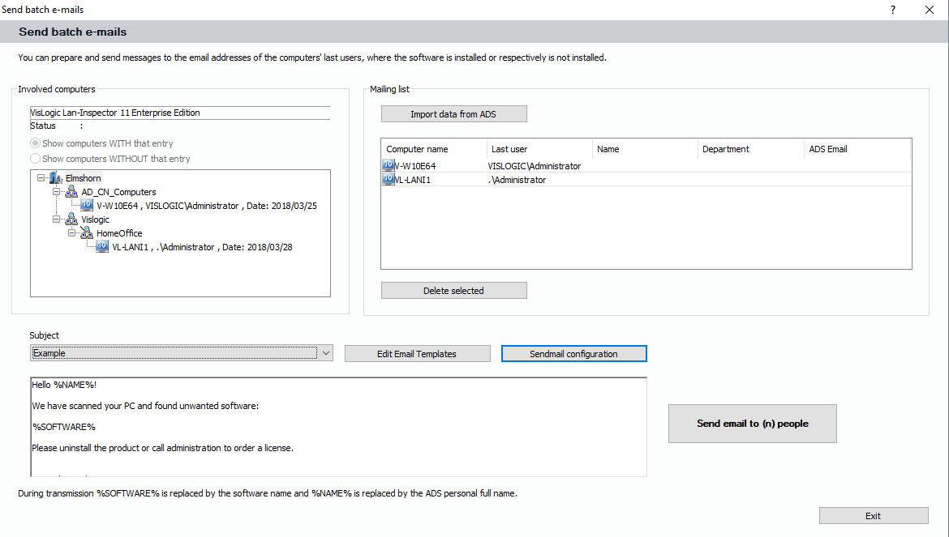Click the AD_CN_Computers network group icon

[x=71, y=193]
